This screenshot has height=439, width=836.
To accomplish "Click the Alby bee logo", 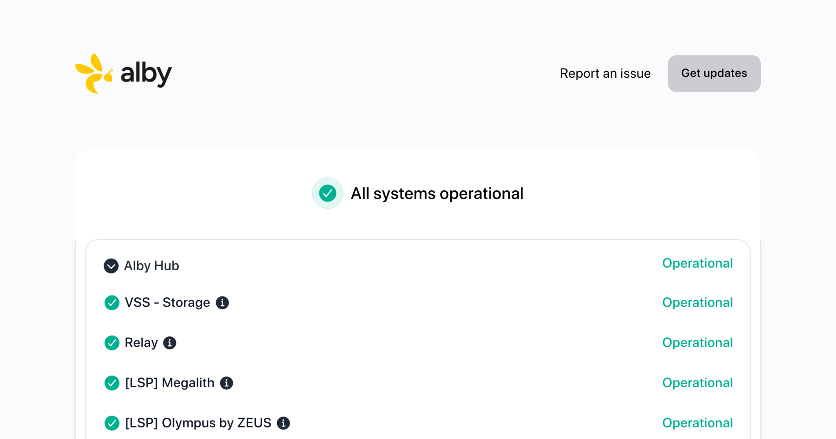I will (x=93, y=74).
